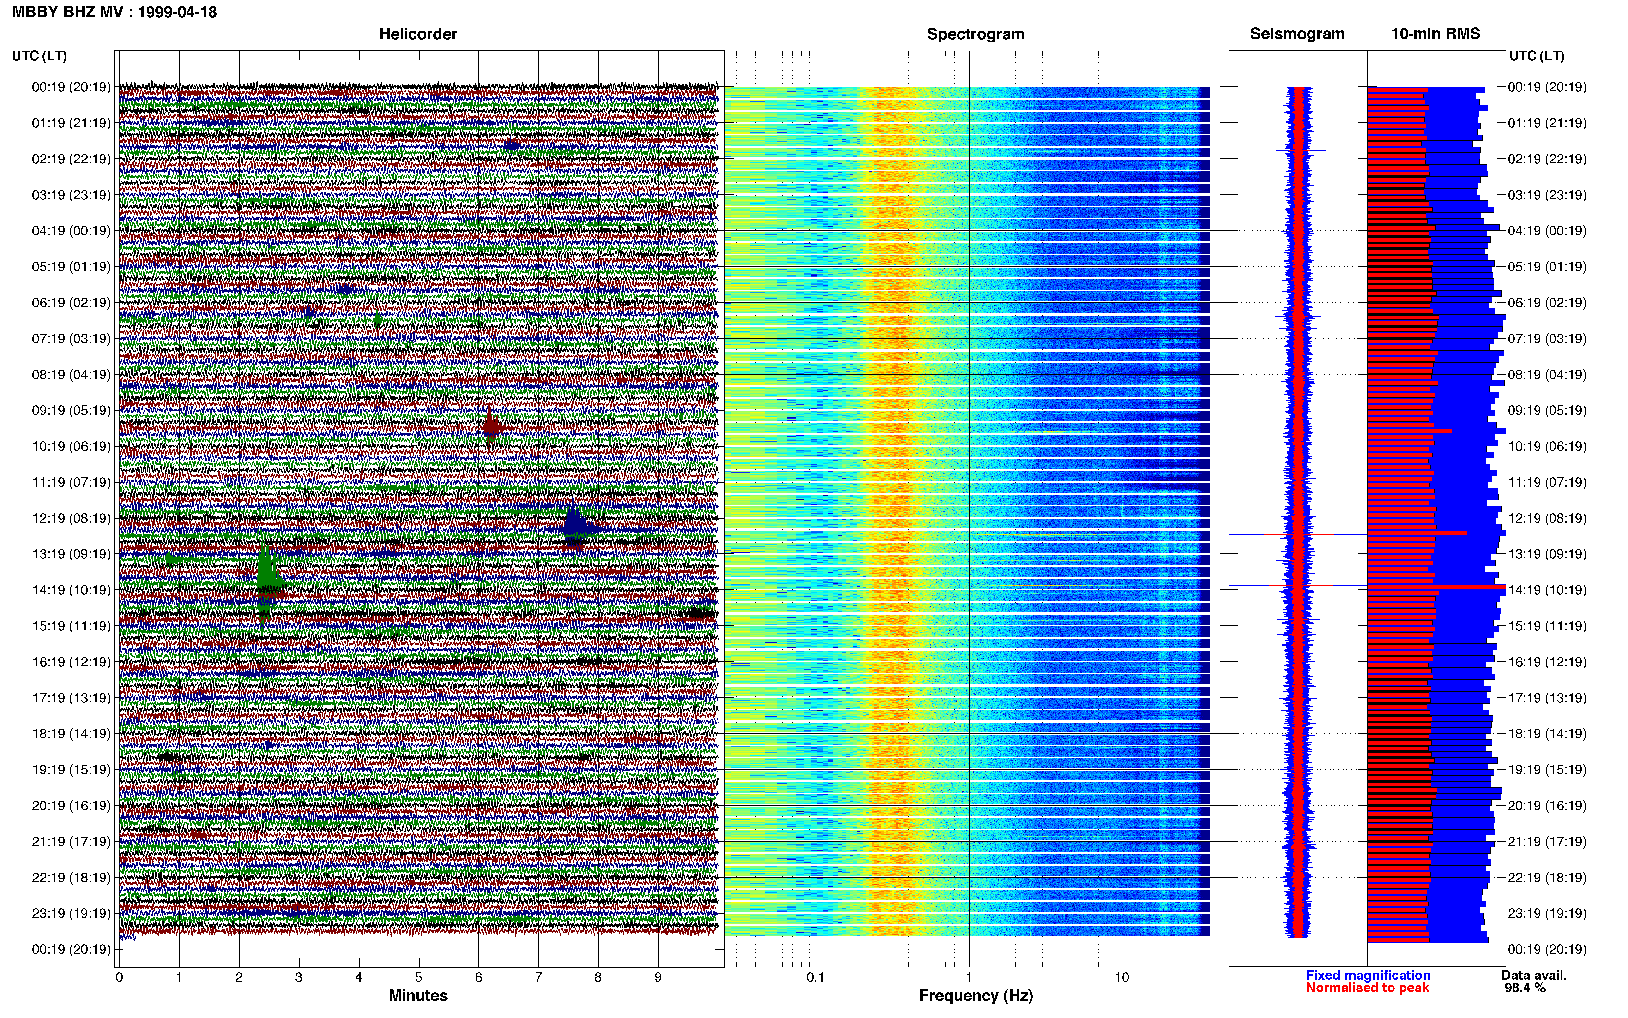Select the 'Minutes' axis label
1628x1018 pixels.
pos(418,995)
